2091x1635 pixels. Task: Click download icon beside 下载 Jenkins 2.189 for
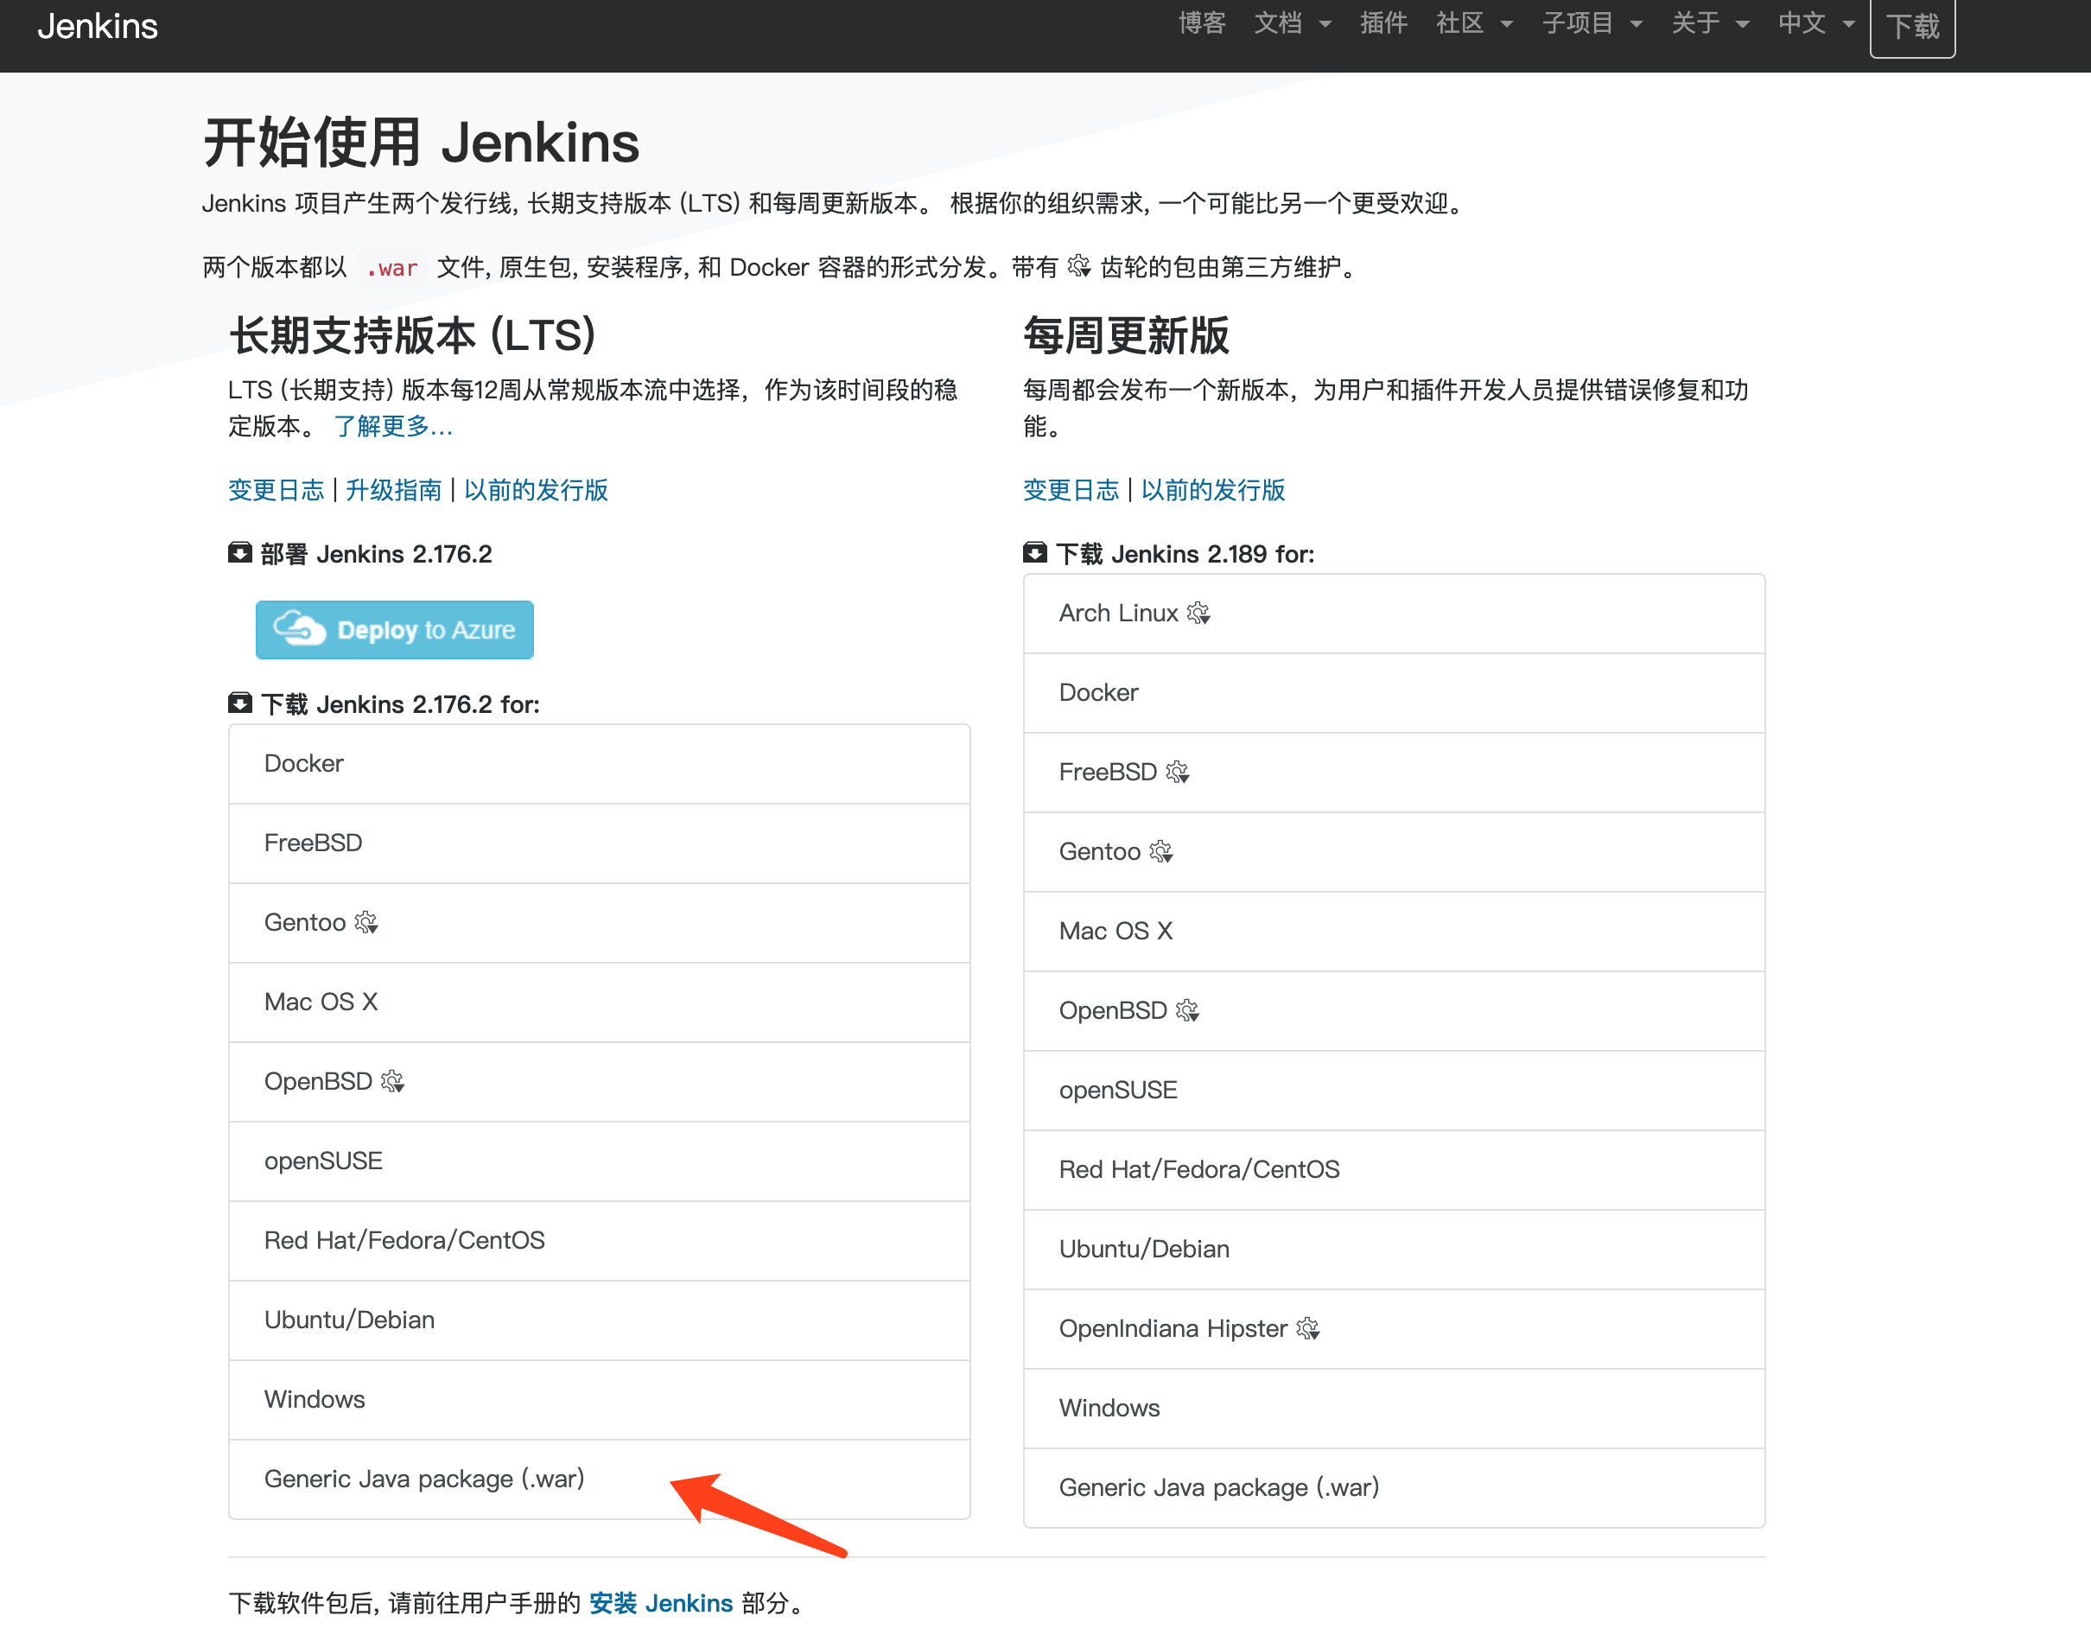pos(1034,553)
